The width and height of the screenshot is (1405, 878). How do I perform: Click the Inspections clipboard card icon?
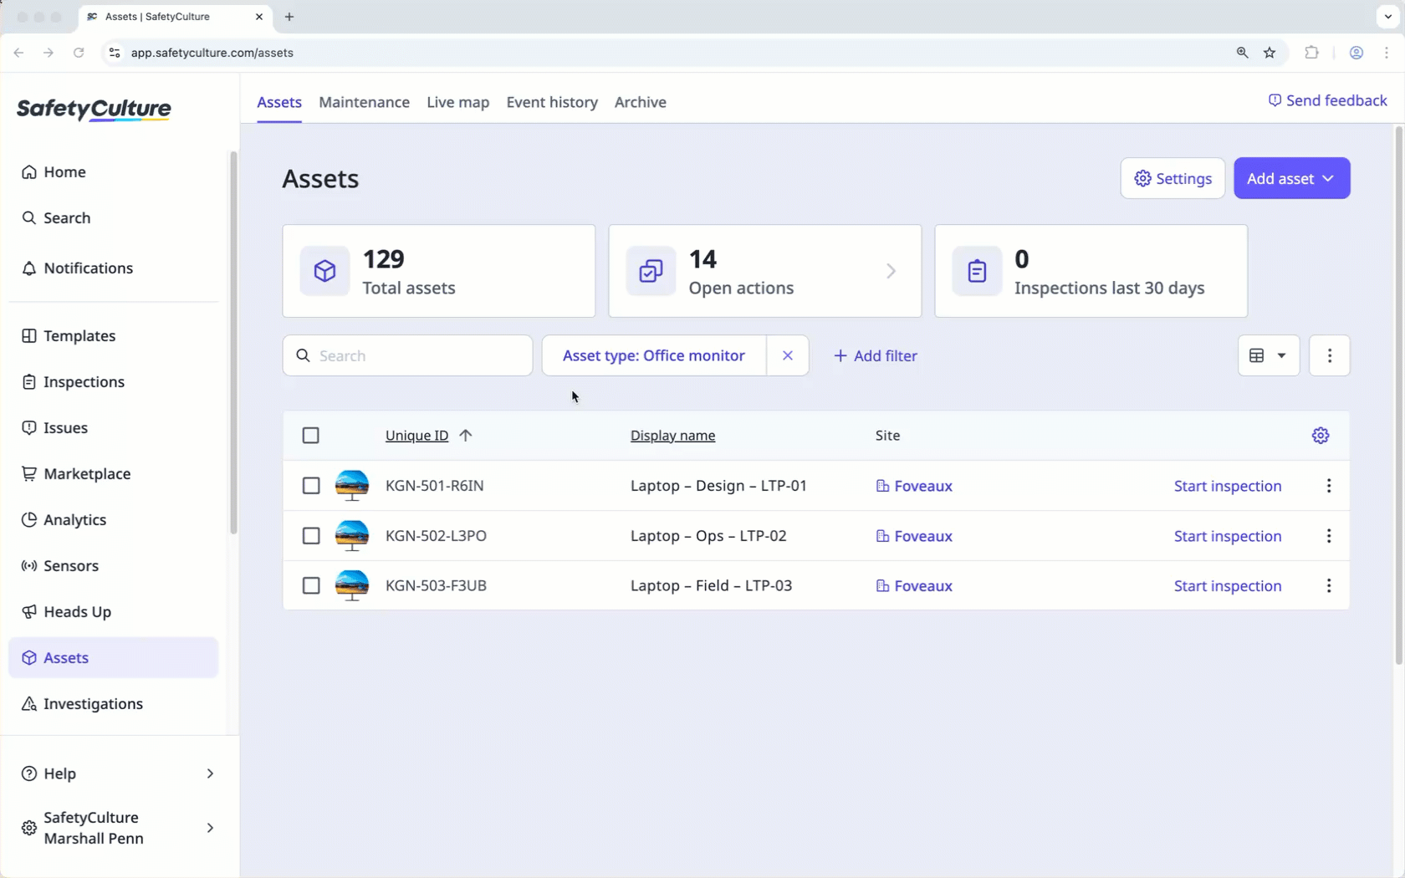coord(978,271)
